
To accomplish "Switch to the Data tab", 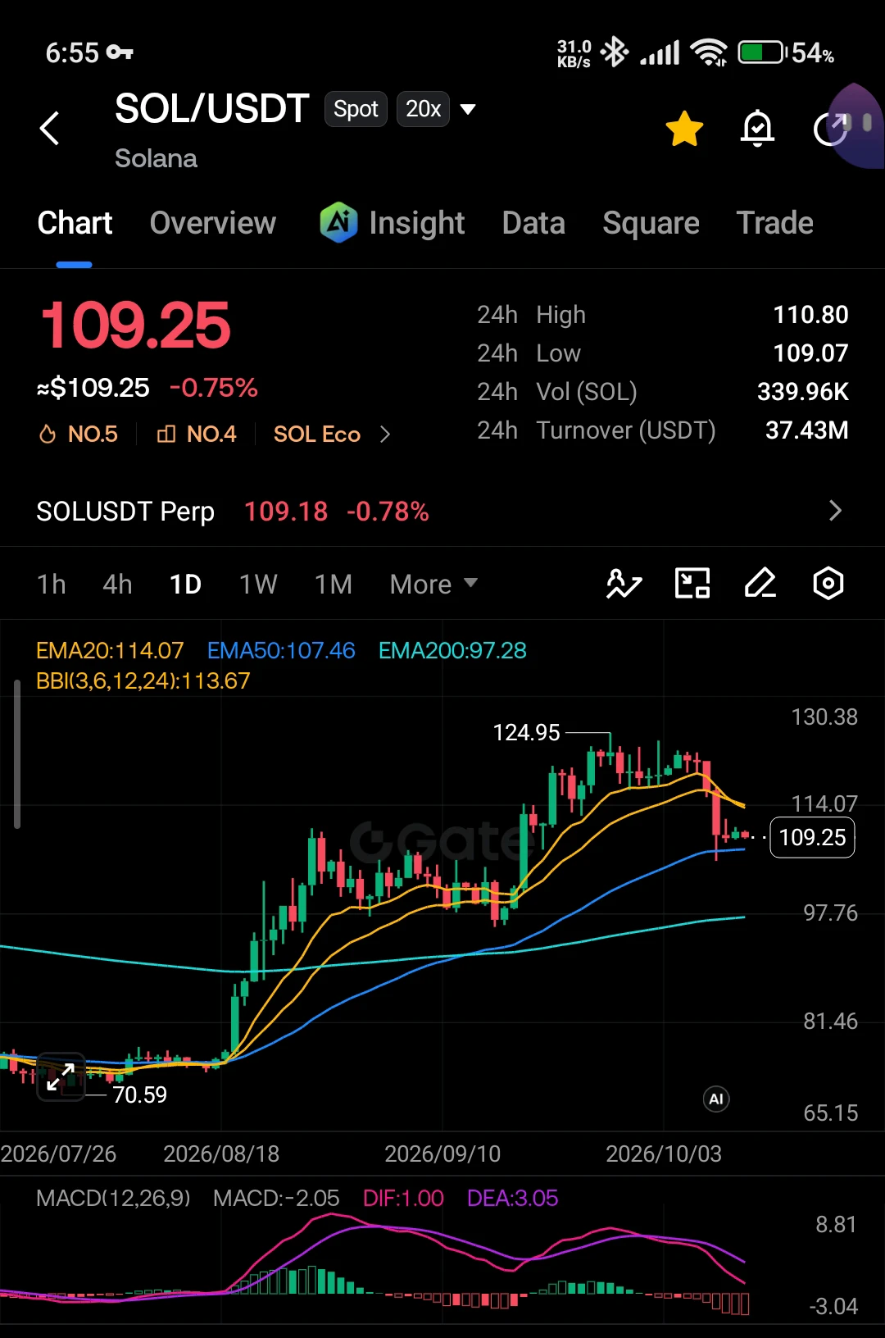I will pyautogui.click(x=533, y=223).
